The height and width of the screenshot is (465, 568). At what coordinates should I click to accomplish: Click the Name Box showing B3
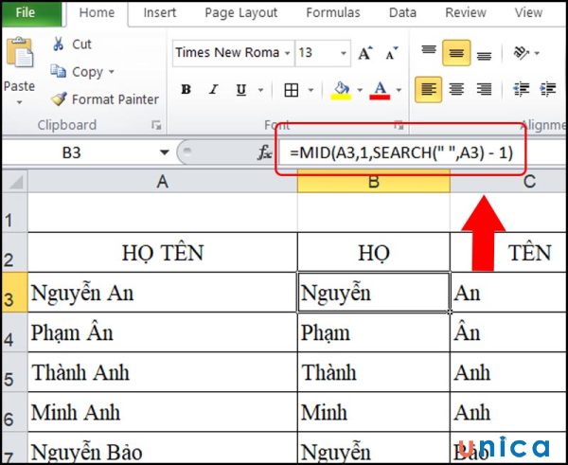coord(71,152)
